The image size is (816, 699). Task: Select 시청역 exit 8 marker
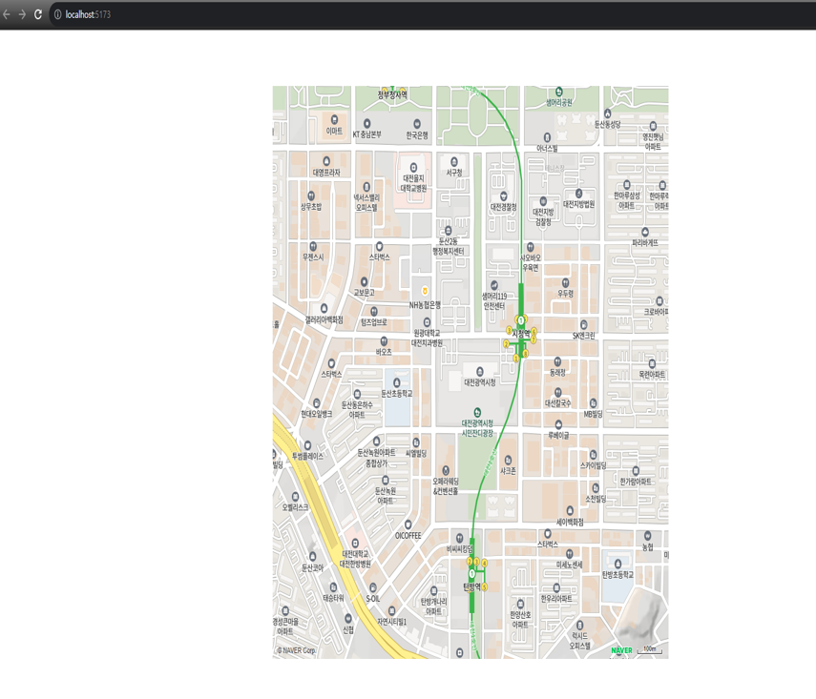click(525, 354)
